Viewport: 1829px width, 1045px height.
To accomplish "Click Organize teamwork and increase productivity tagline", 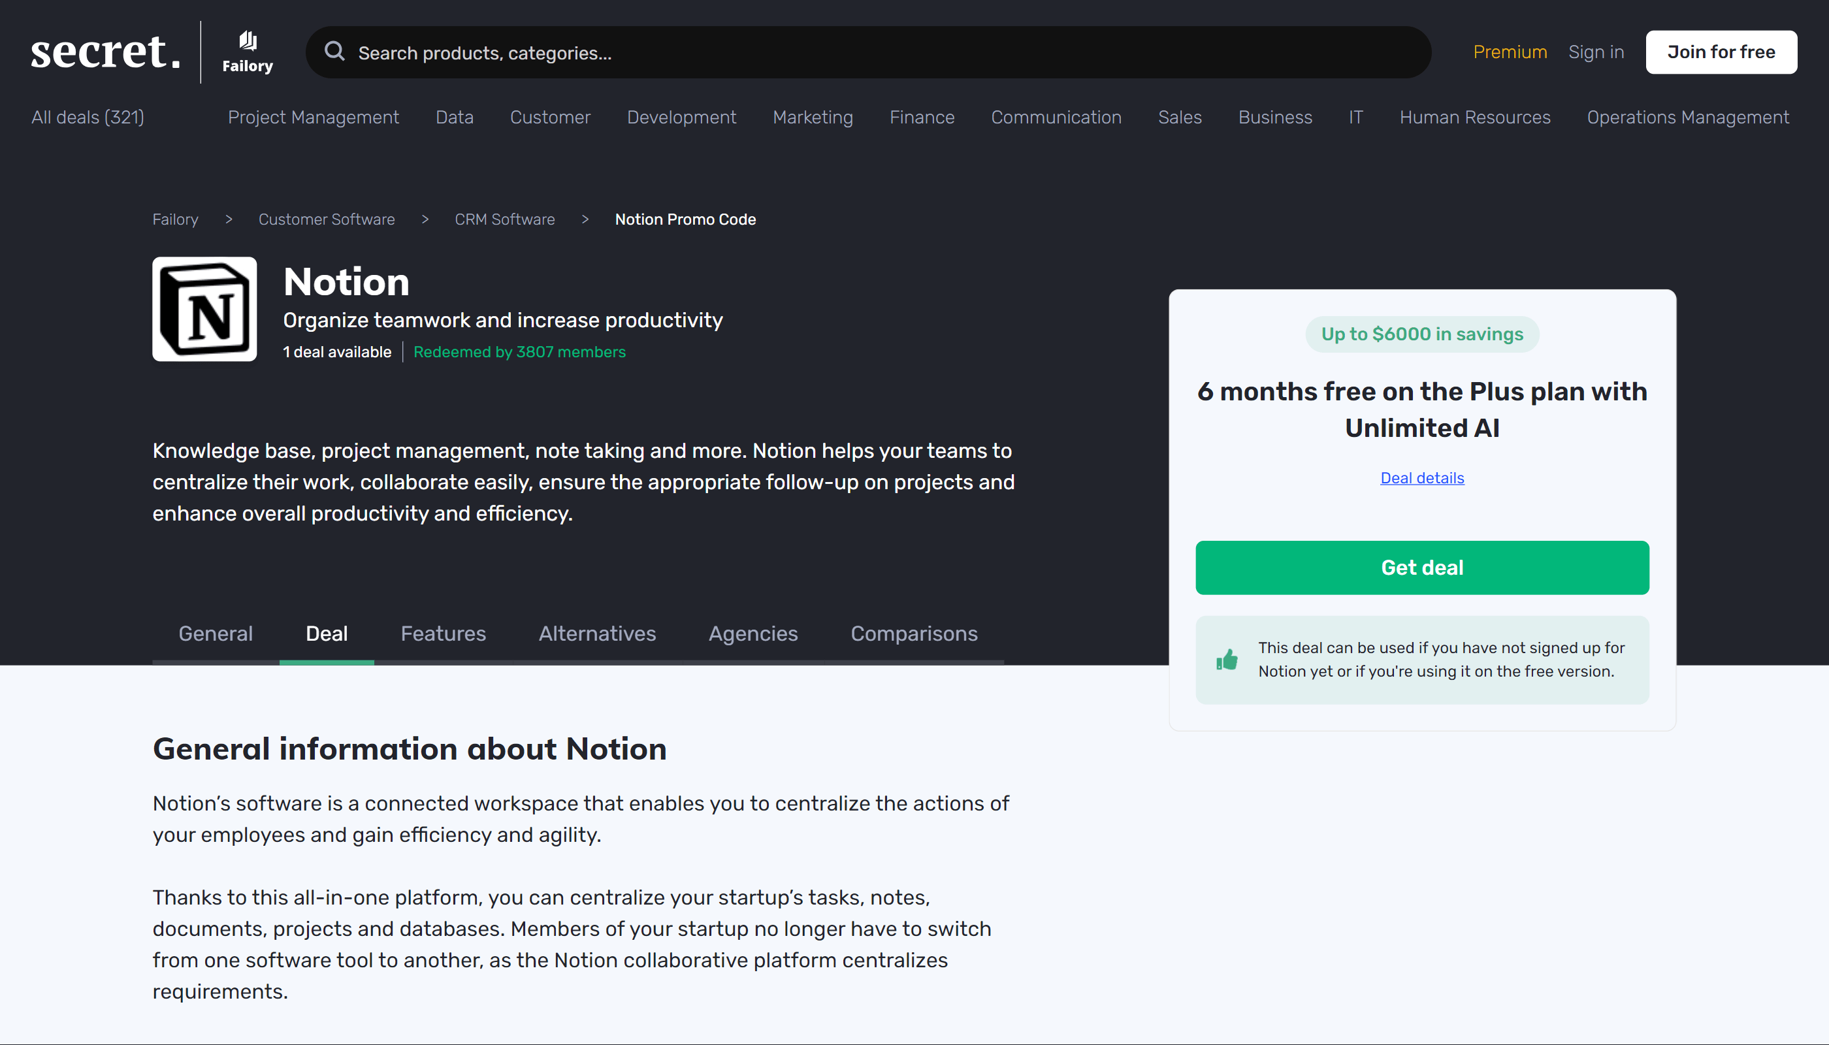I will pos(502,320).
